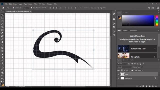Switch to the Adjustments tab

click(133, 30)
